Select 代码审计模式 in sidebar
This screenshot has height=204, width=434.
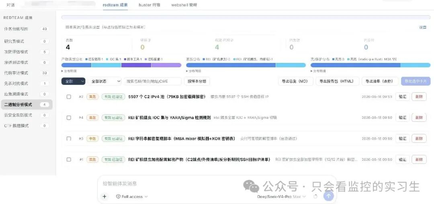click(27, 73)
